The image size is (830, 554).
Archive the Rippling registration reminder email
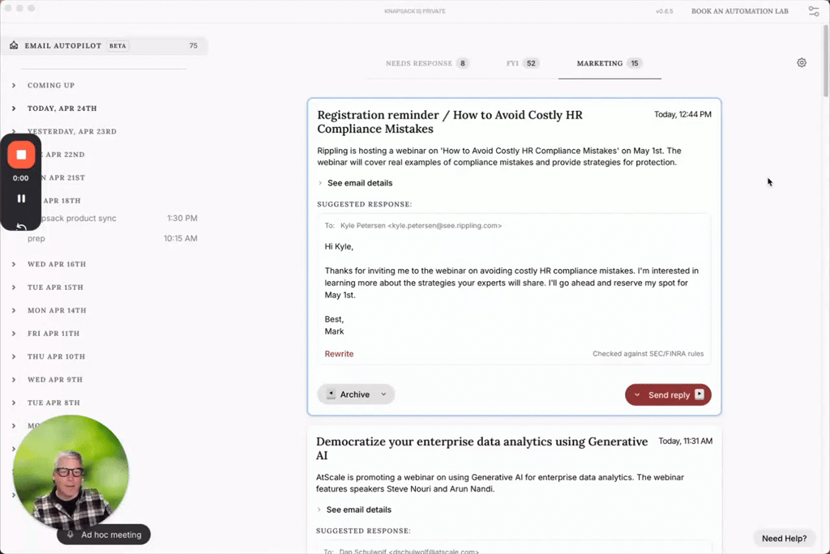pos(356,394)
